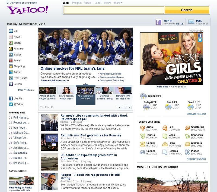This screenshot has width=217, height=192.
Task: Click the Facebook Like Us icon
Action: 11,98
